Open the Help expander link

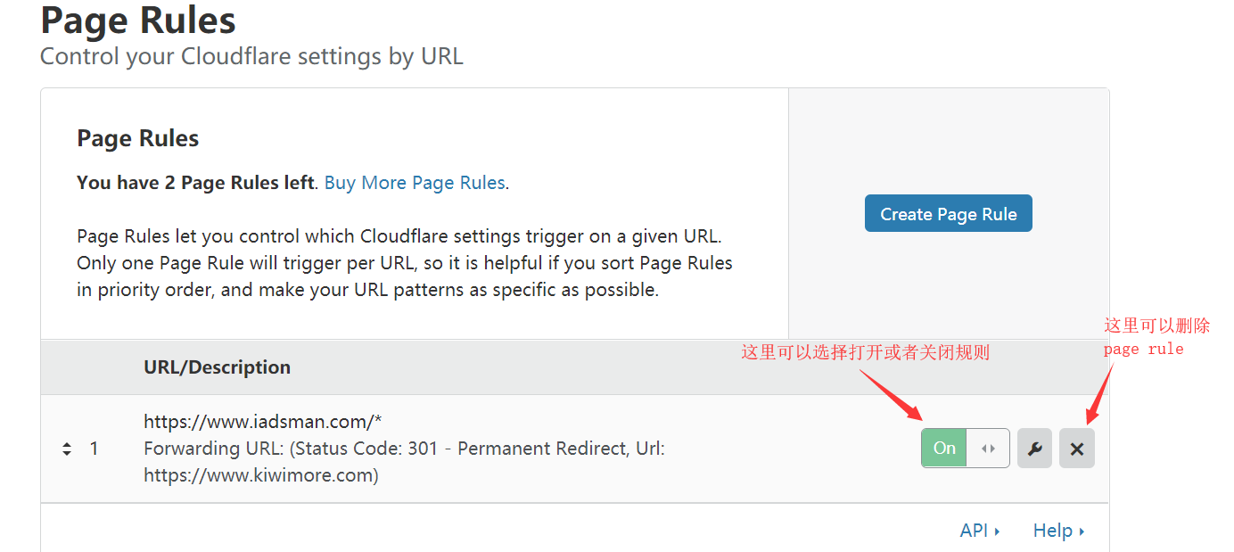1058,531
